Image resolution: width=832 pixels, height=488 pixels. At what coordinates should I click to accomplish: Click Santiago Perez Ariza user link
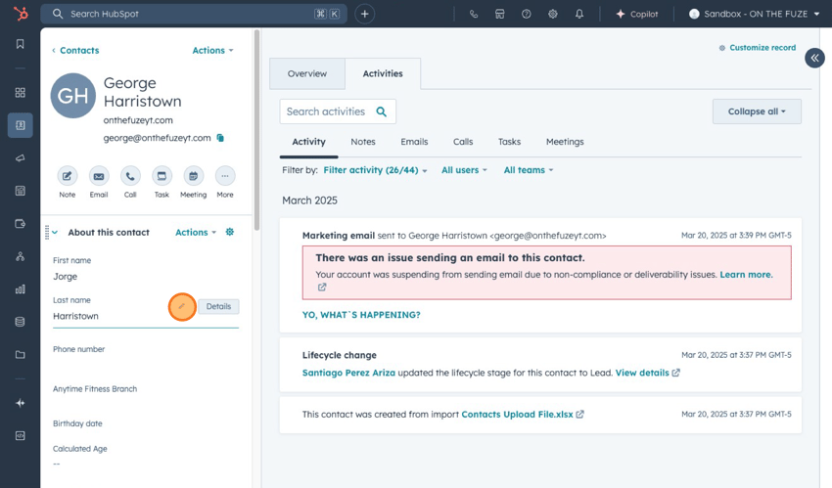click(348, 373)
